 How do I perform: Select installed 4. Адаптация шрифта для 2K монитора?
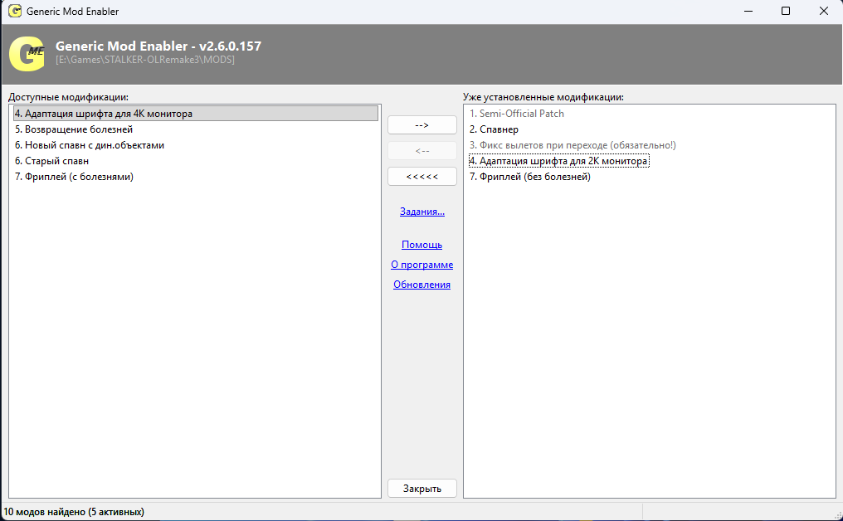click(558, 161)
